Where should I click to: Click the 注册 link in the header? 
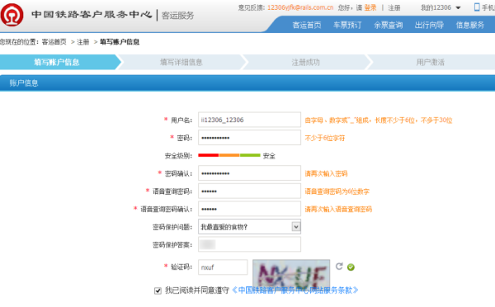[394, 7]
